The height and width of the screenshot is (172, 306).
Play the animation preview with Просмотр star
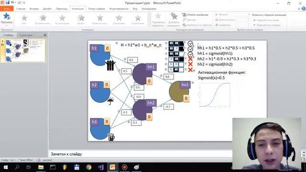point(6,16)
